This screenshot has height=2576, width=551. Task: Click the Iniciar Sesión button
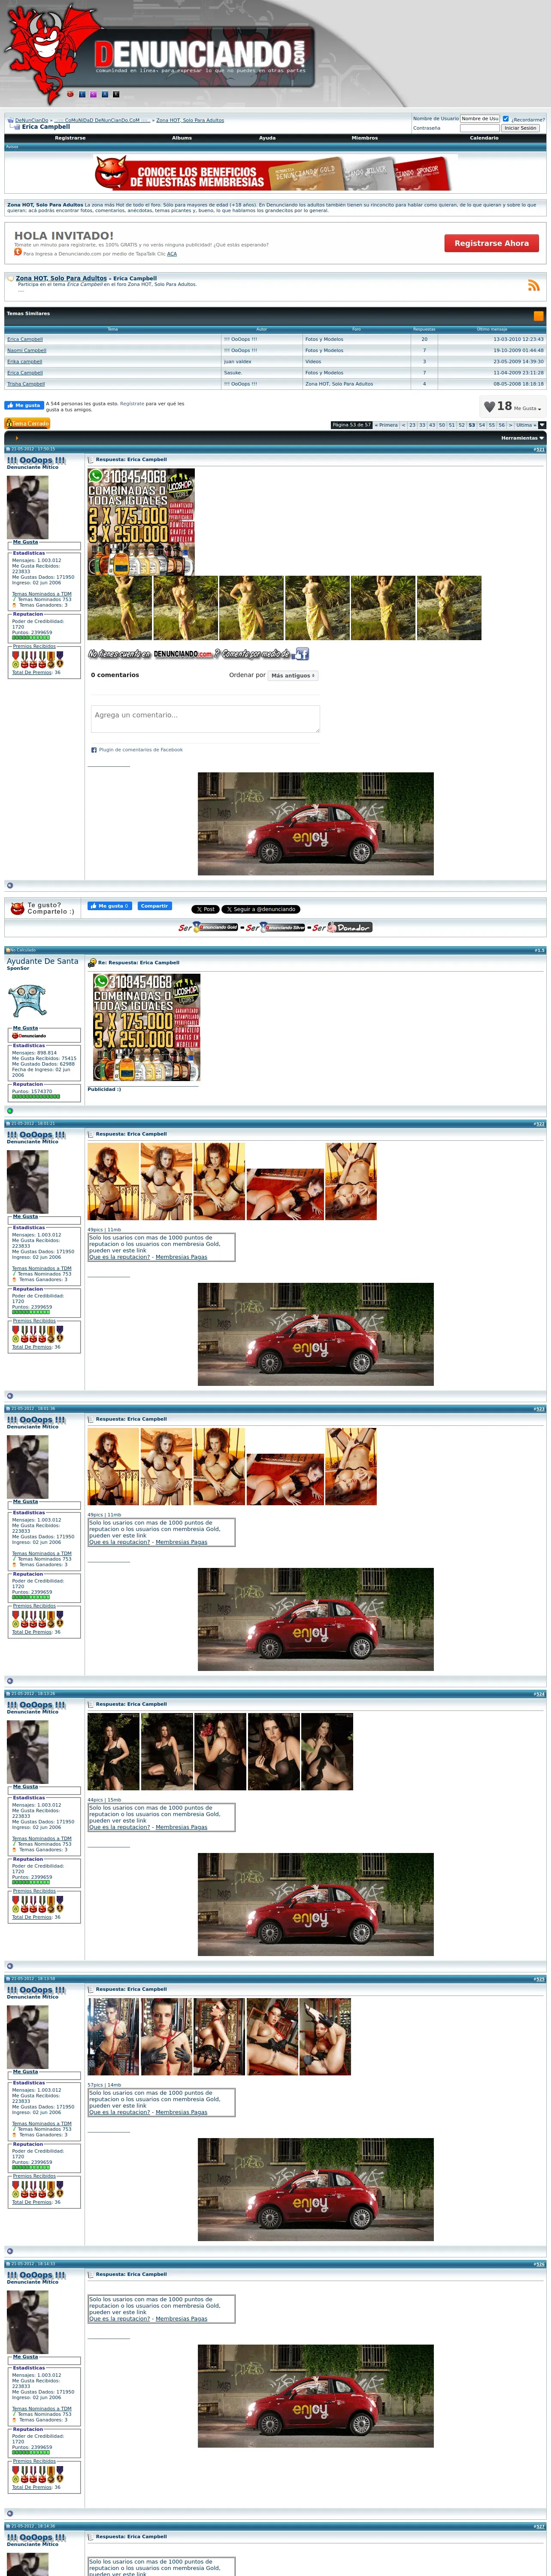tap(520, 128)
